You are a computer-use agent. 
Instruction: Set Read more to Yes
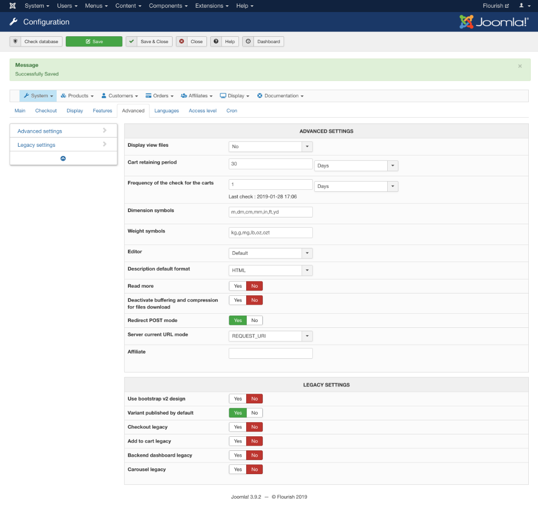pos(237,286)
